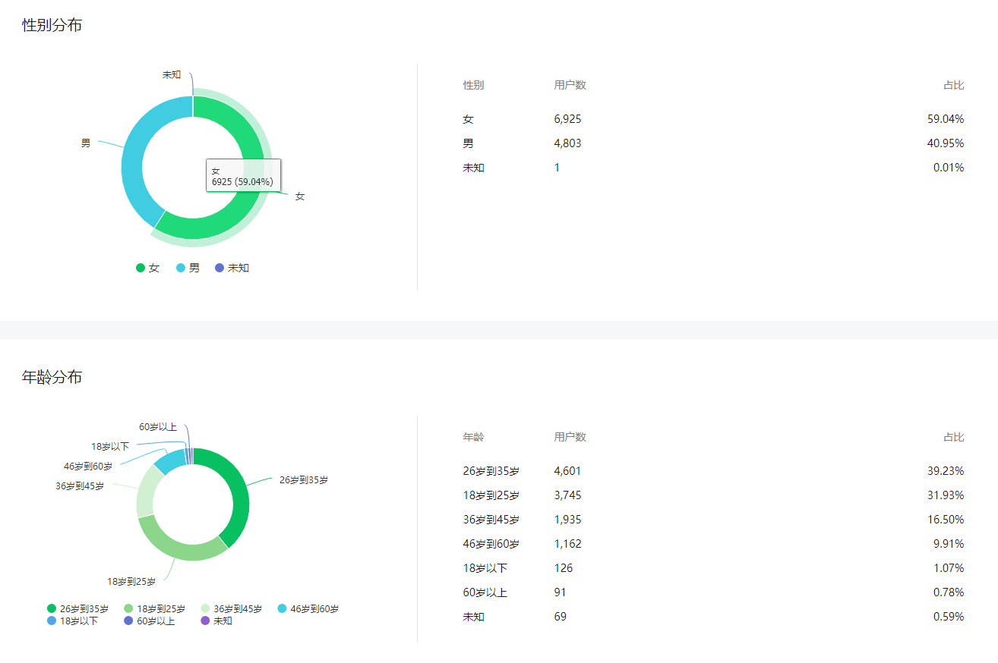The height and width of the screenshot is (663, 998).
Task: Disable the 18岁以下 series in age legend
Action: pyautogui.click(x=73, y=621)
